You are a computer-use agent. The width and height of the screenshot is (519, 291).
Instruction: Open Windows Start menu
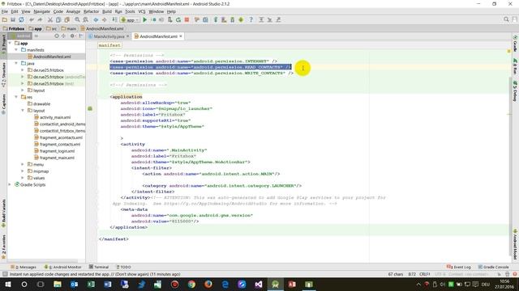[7, 284]
